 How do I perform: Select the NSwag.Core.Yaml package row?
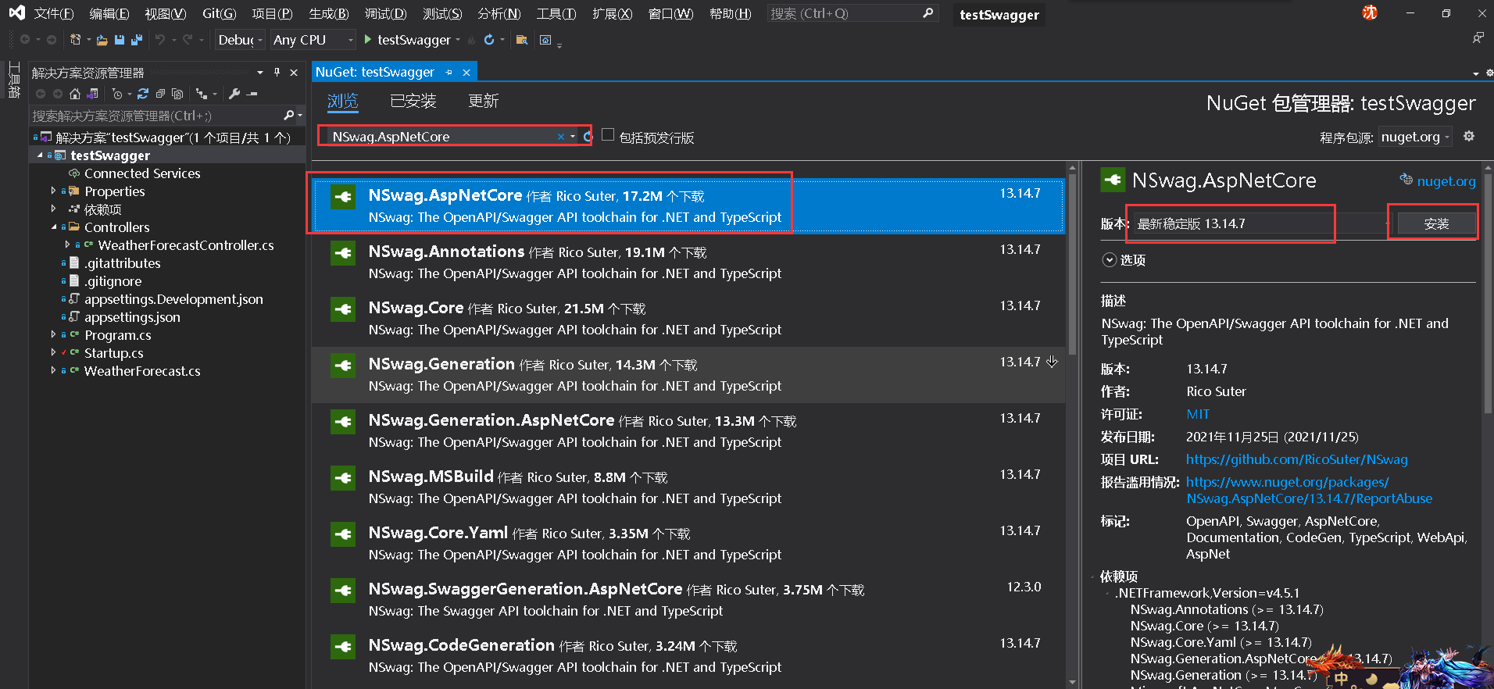688,544
